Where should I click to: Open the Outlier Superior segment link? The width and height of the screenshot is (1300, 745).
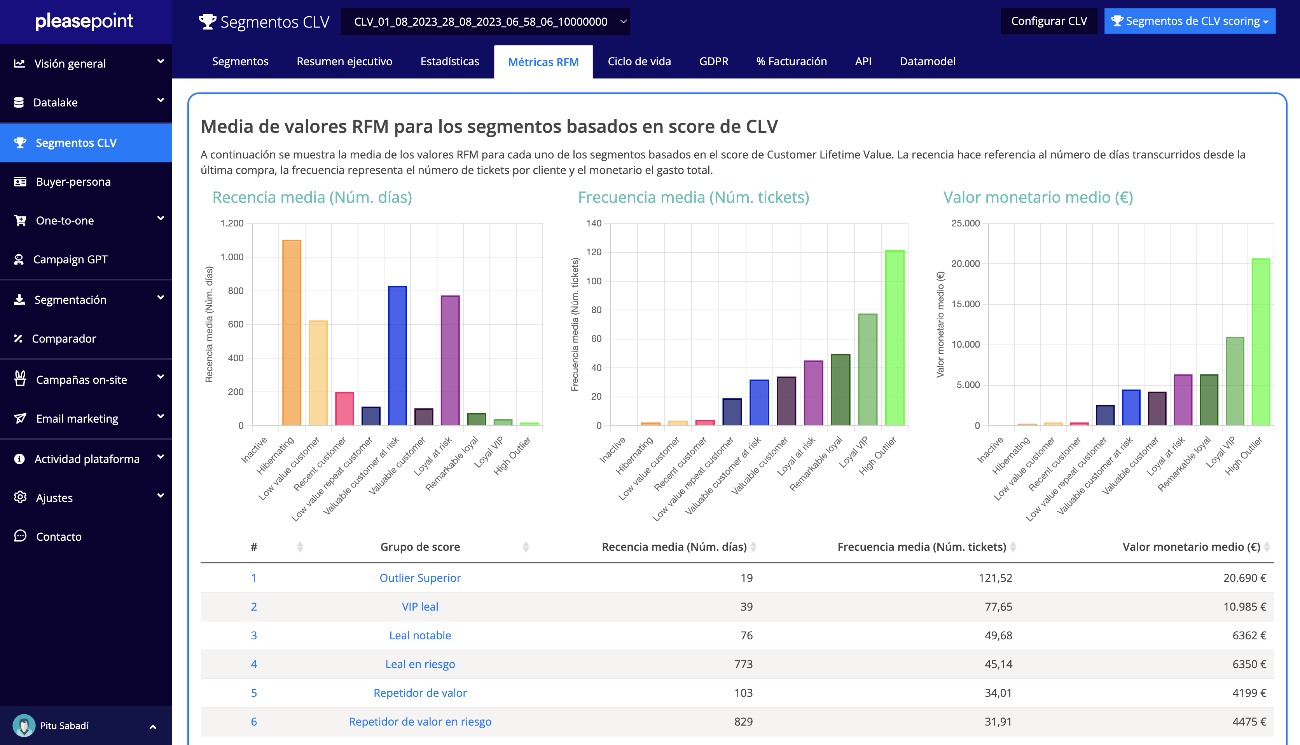[x=420, y=578]
